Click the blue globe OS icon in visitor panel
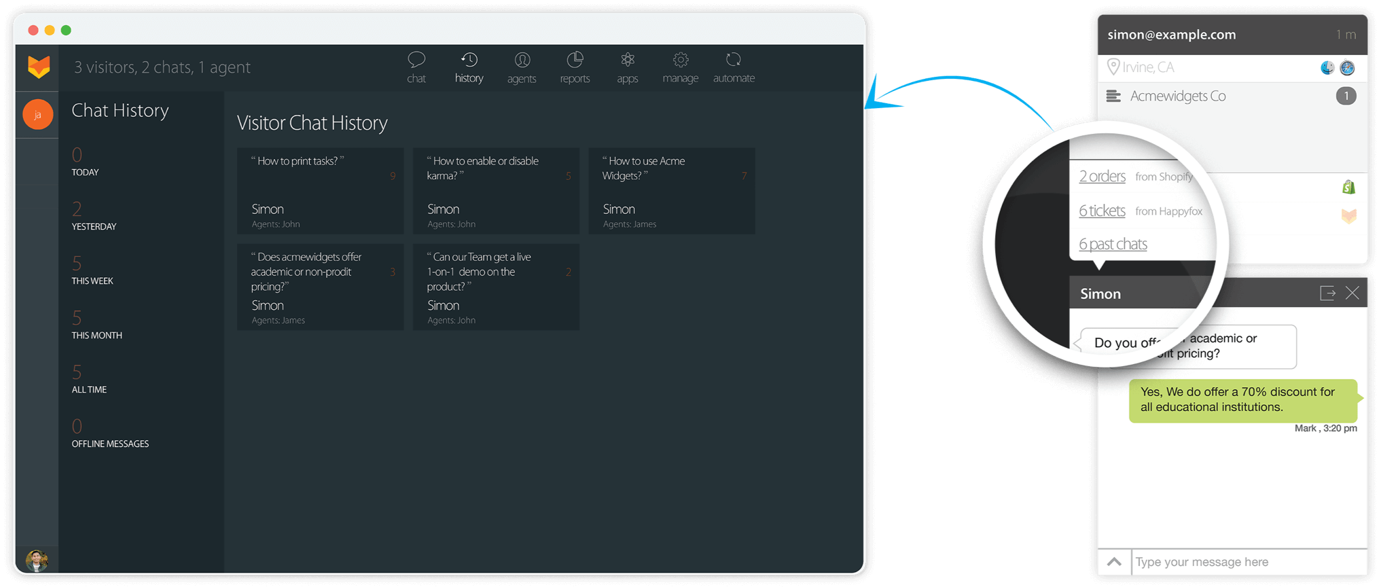 click(x=1327, y=67)
